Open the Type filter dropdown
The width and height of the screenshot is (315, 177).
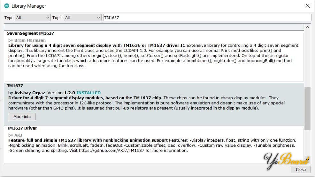tap(33, 18)
